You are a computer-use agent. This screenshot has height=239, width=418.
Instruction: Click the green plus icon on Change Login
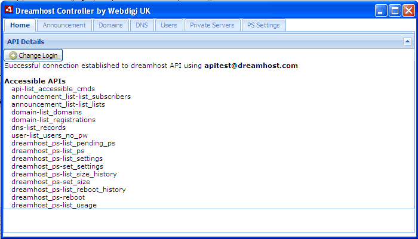click(13, 55)
